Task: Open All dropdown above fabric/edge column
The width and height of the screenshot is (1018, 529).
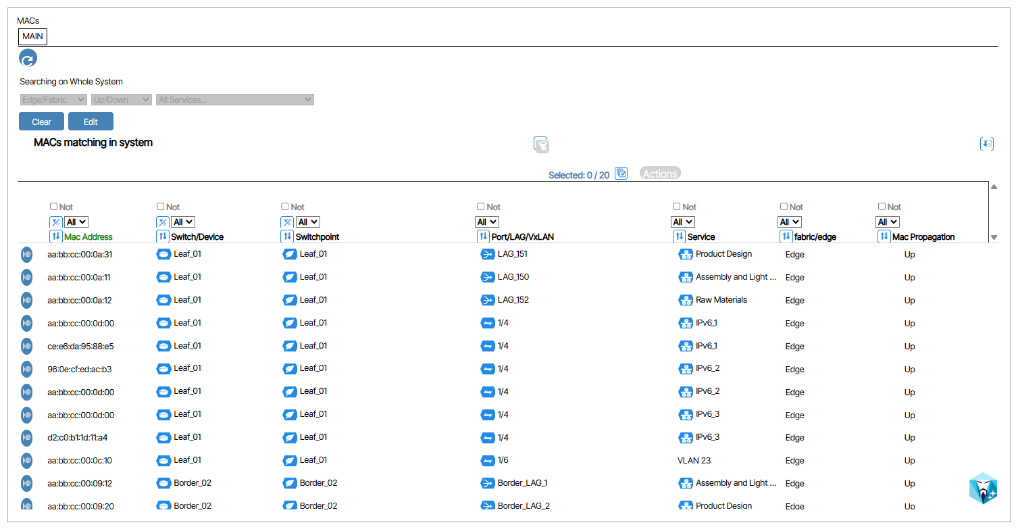Action: coord(790,222)
